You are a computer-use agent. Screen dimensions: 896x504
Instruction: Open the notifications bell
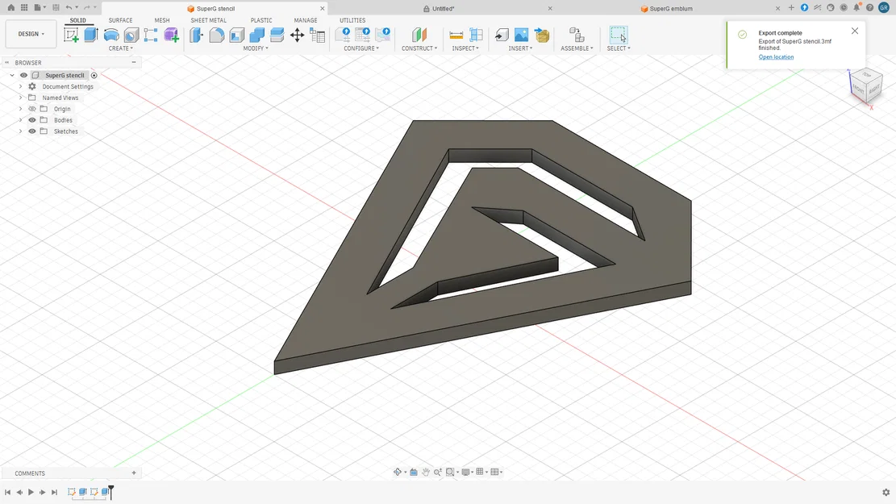(856, 7)
